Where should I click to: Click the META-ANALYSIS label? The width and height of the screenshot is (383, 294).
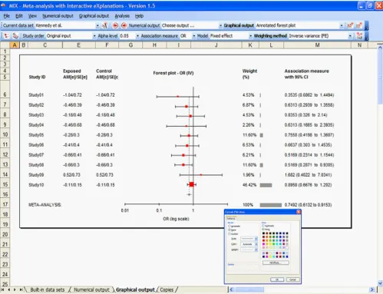tap(45, 205)
